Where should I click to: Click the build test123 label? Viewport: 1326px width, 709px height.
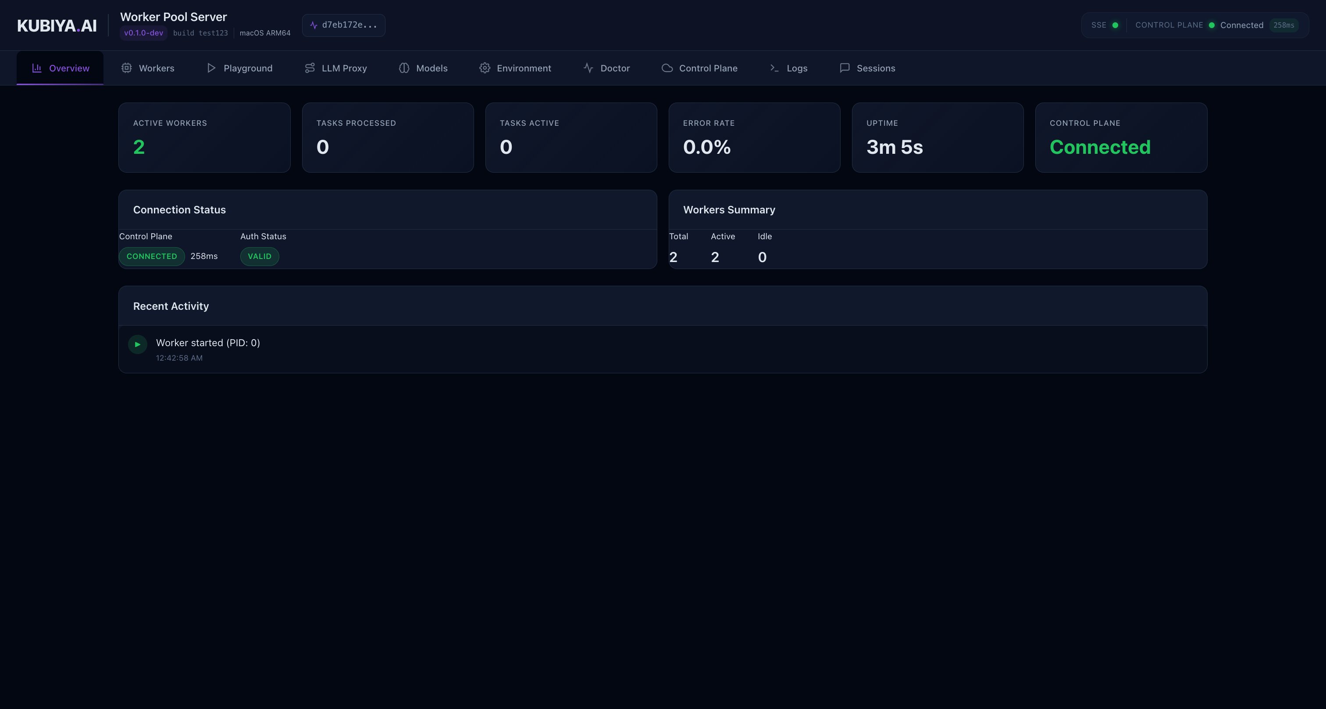coord(200,33)
